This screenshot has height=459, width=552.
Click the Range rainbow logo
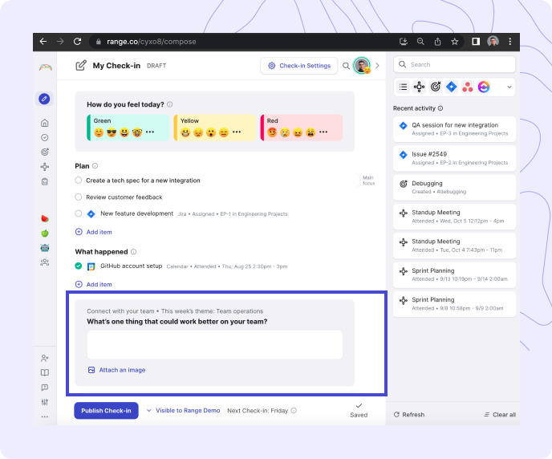pos(46,67)
